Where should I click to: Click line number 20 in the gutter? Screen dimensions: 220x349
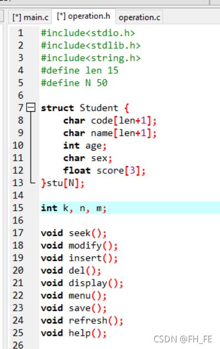[18, 270]
